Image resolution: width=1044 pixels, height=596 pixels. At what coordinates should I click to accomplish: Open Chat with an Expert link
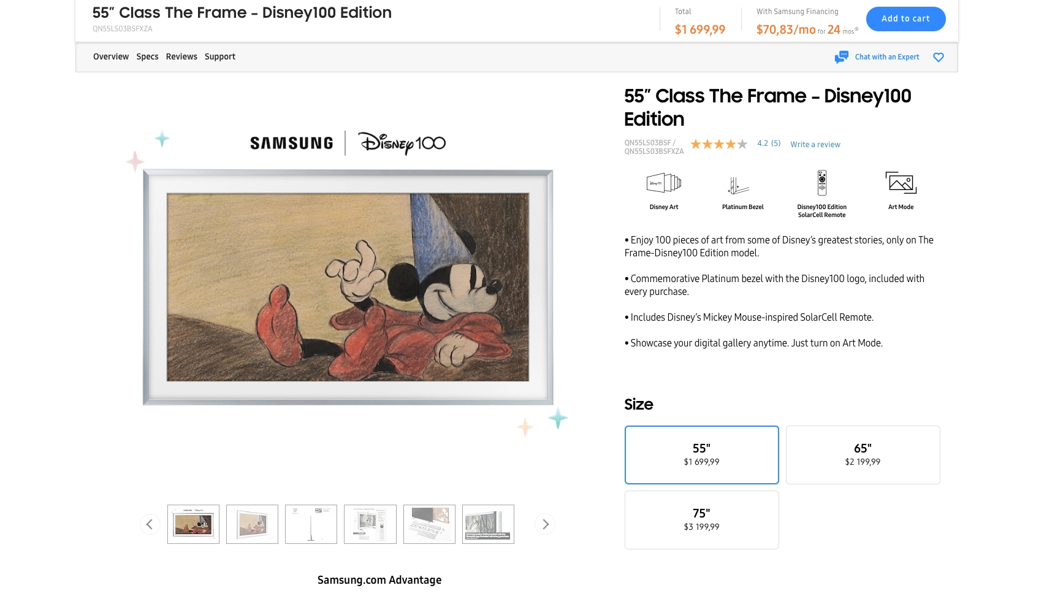pos(887,57)
